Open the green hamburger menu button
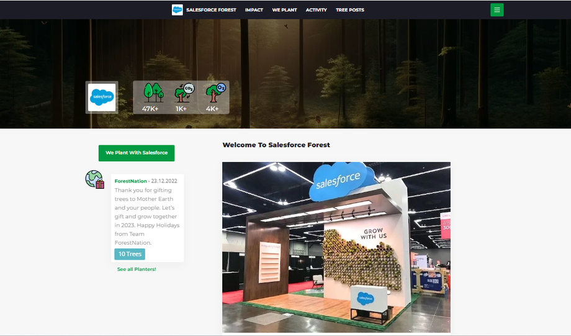This screenshot has width=571, height=336. click(497, 10)
